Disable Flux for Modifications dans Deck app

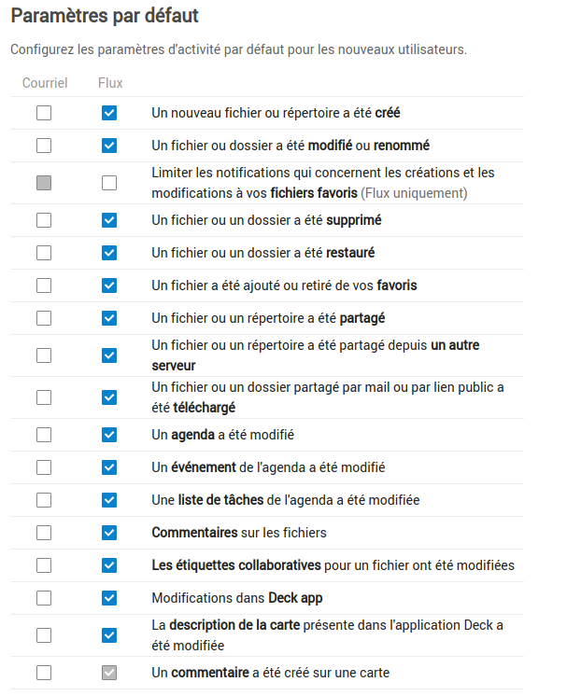(x=109, y=598)
